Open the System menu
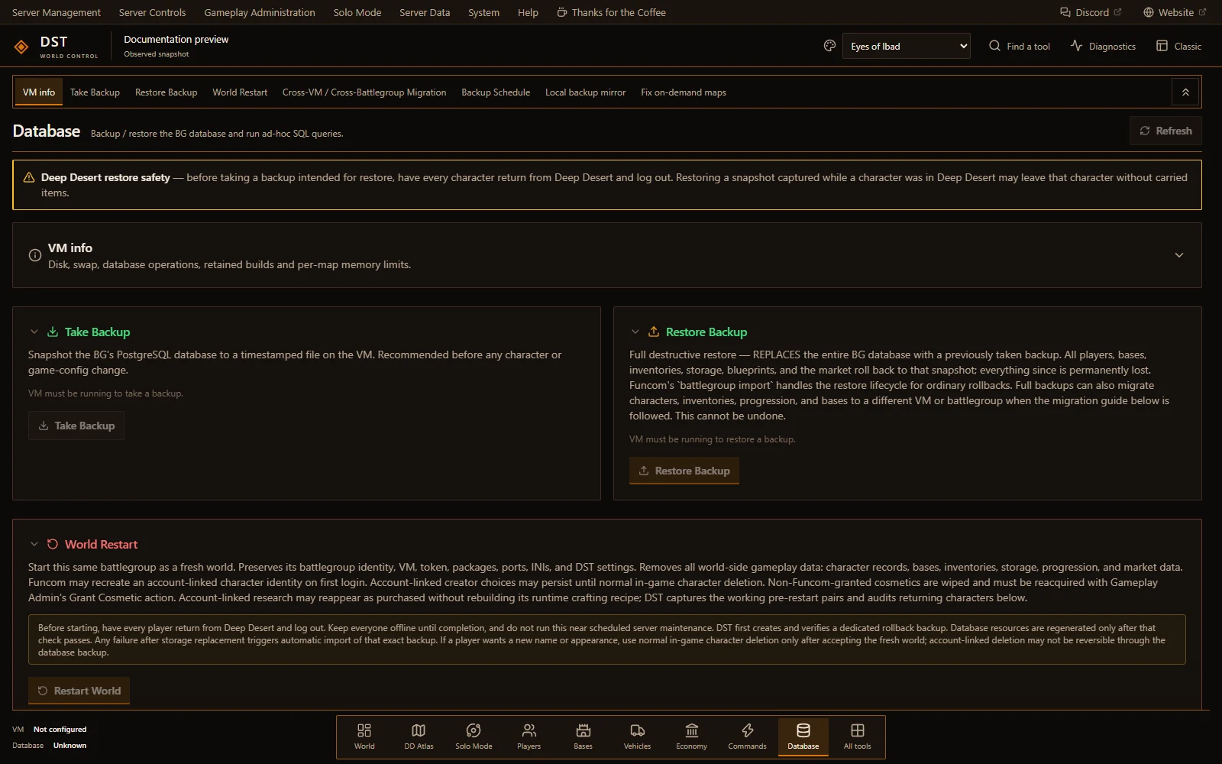The width and height of the screenshot is (1222, 764). [x=483, y=12]
